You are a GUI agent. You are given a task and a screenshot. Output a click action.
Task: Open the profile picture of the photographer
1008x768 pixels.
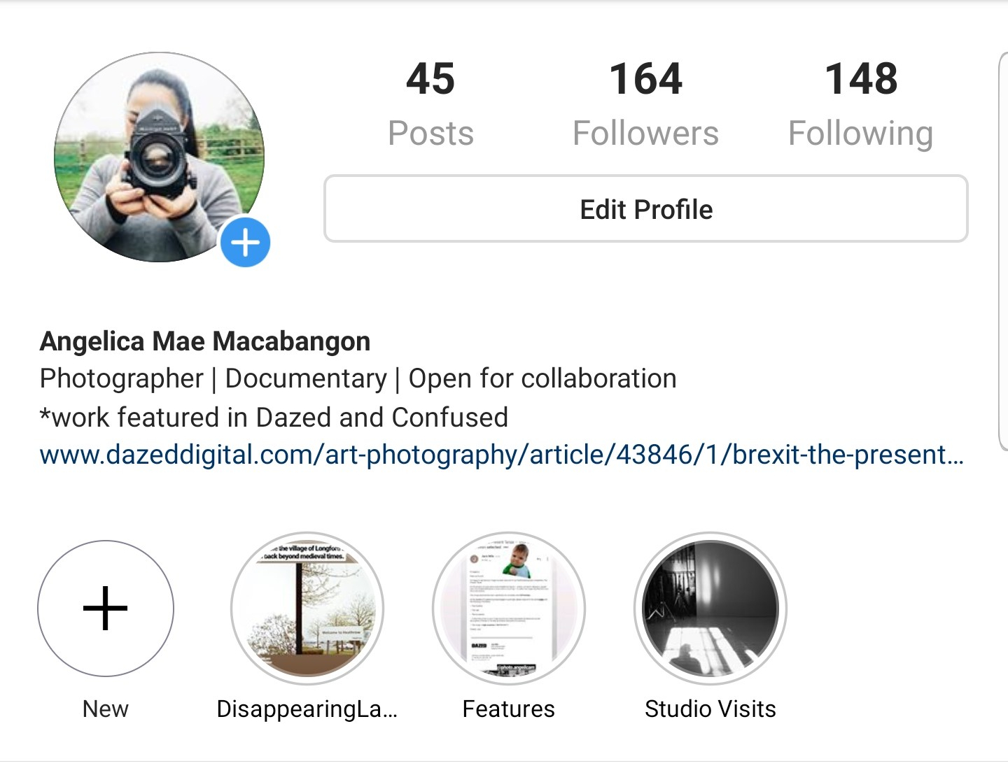160,157
